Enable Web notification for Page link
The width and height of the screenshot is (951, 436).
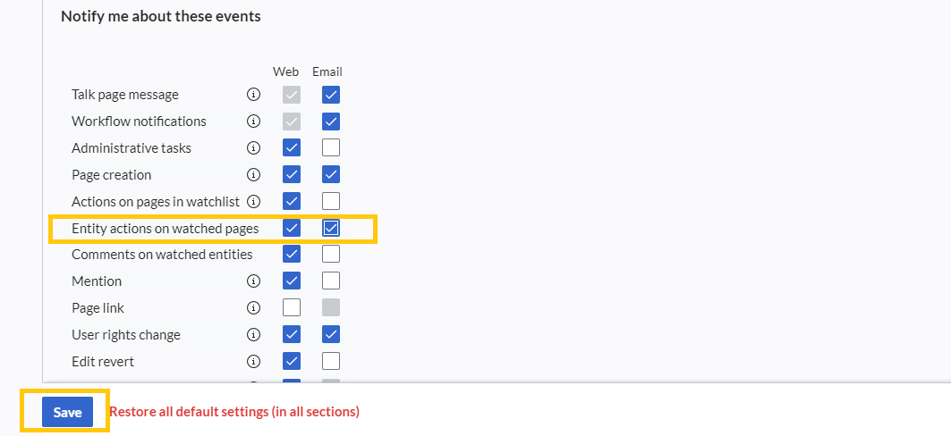click(292, 307)
